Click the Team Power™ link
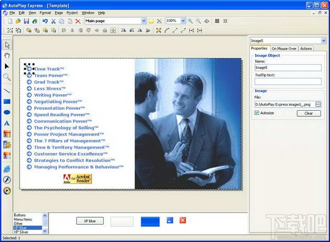 [x=51, y=75]
